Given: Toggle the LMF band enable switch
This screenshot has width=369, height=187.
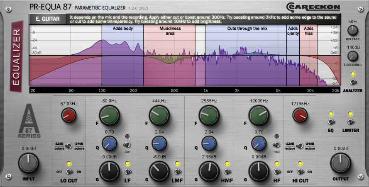Looking at the screenshot, I should pos(177,172).
